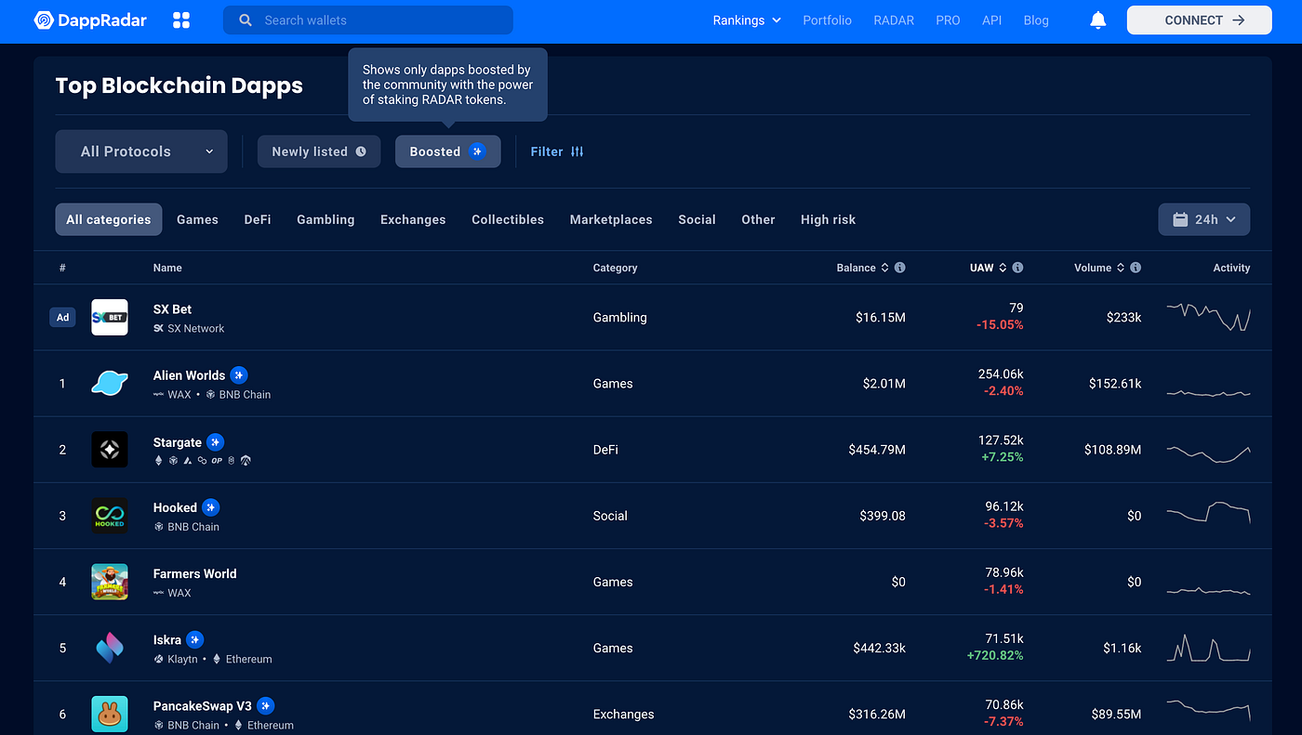This screenshot has width=1302, height=735.
Task: Select the All categories tab
Action: (x=109, y=219)
